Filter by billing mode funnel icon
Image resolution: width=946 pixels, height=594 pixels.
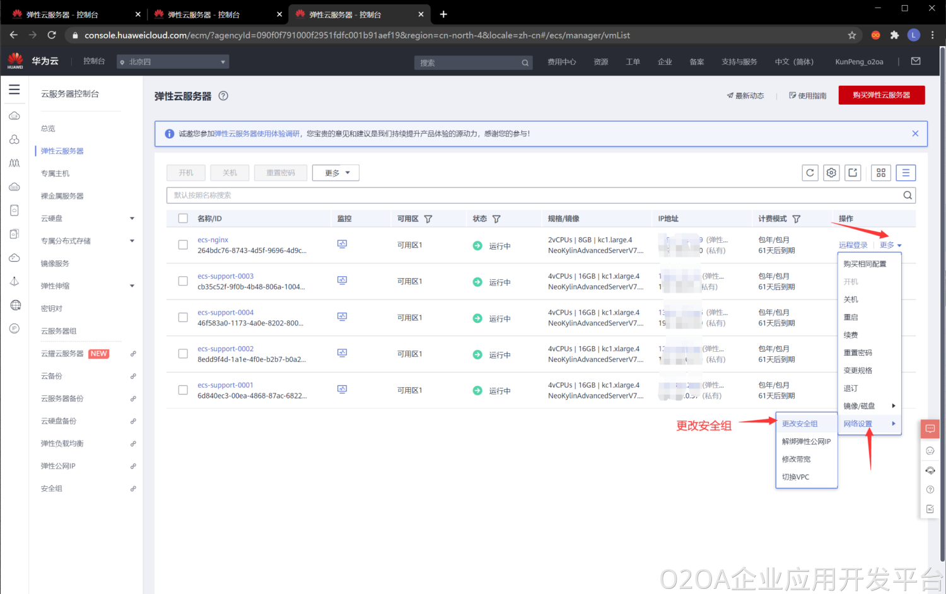(x=797, y=219)
